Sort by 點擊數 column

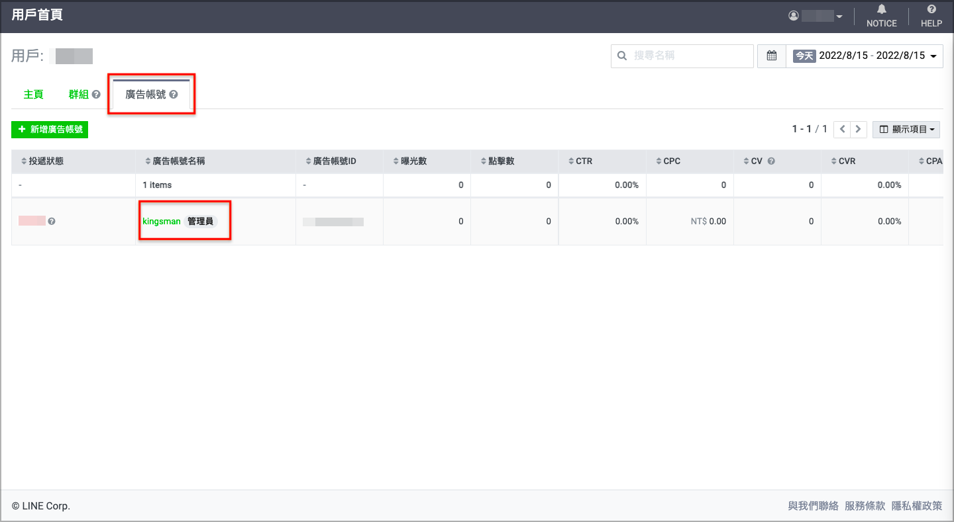[x=496, y=161]
